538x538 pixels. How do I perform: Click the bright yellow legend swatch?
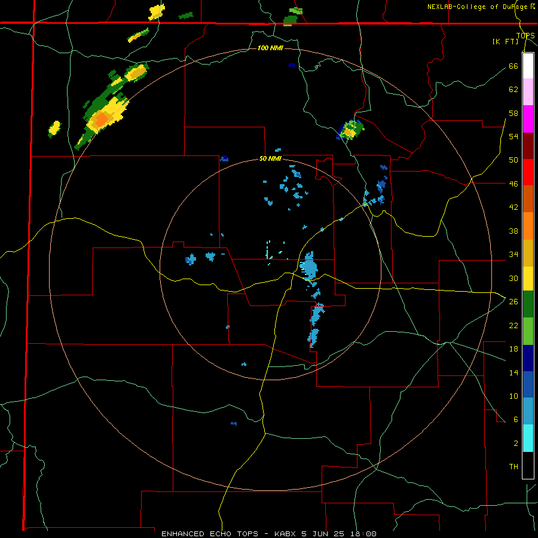click(528, 279)
